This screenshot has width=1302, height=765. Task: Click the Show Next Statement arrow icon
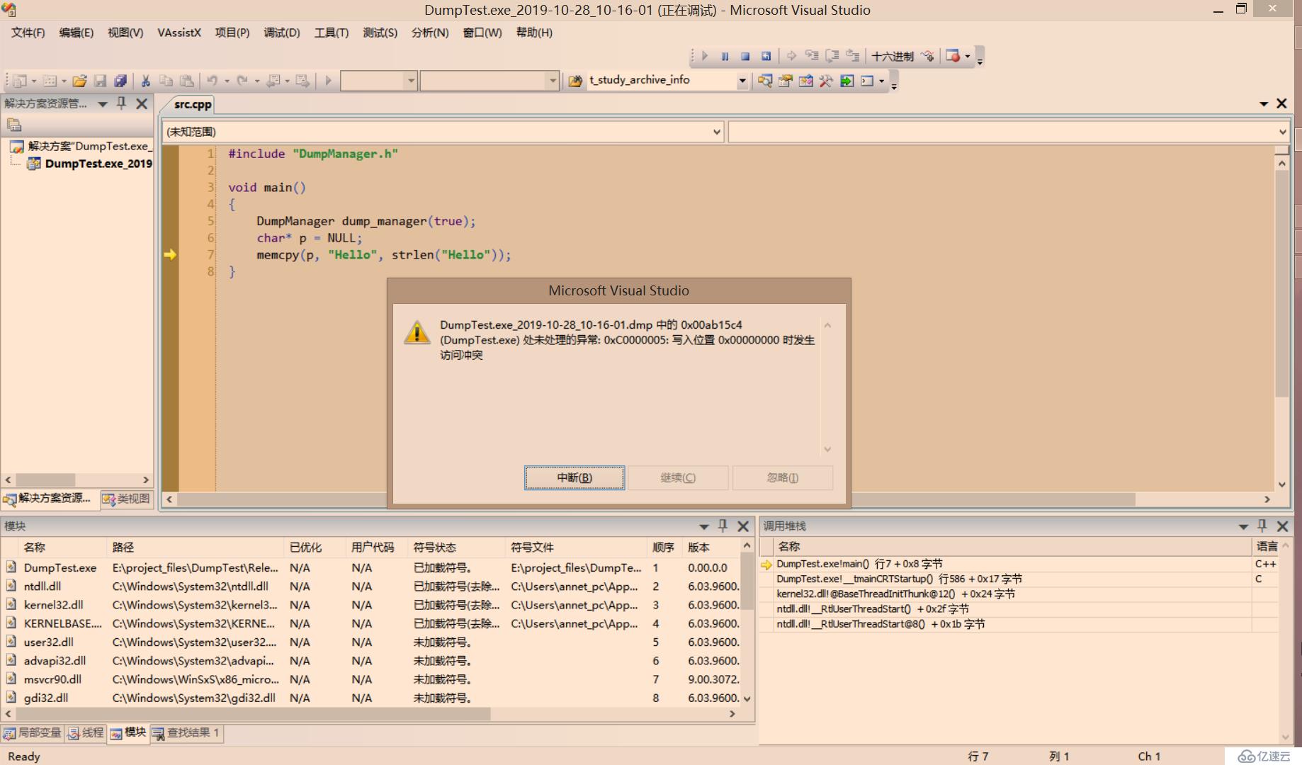pos(791,56)
